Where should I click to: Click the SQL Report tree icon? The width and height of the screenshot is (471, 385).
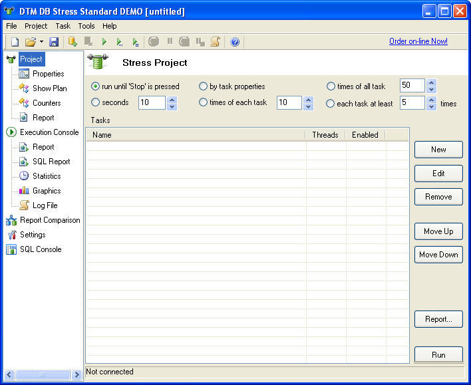tap(24, 162)
